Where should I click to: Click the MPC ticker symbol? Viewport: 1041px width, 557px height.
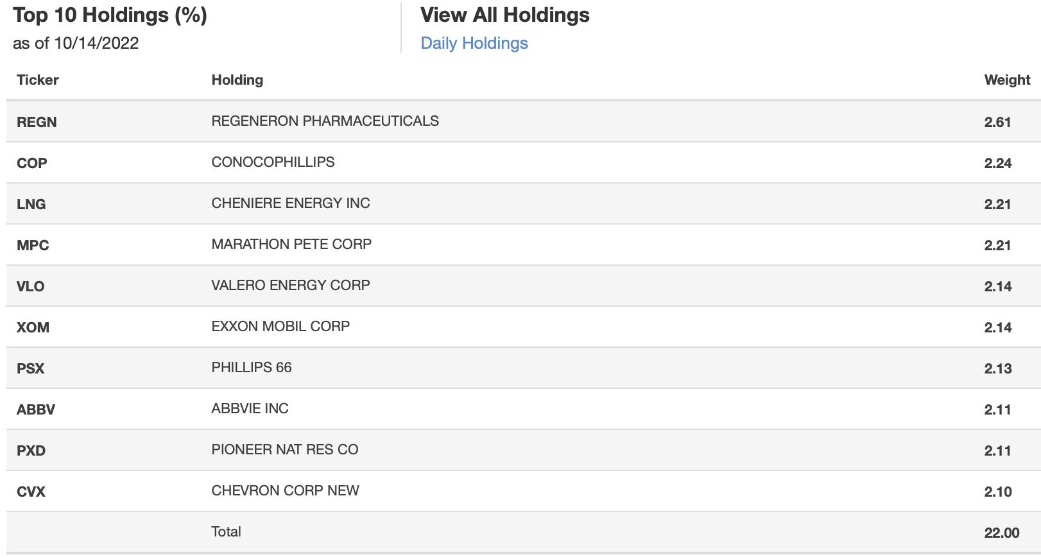pyautogui.click(x=33, y=245)
